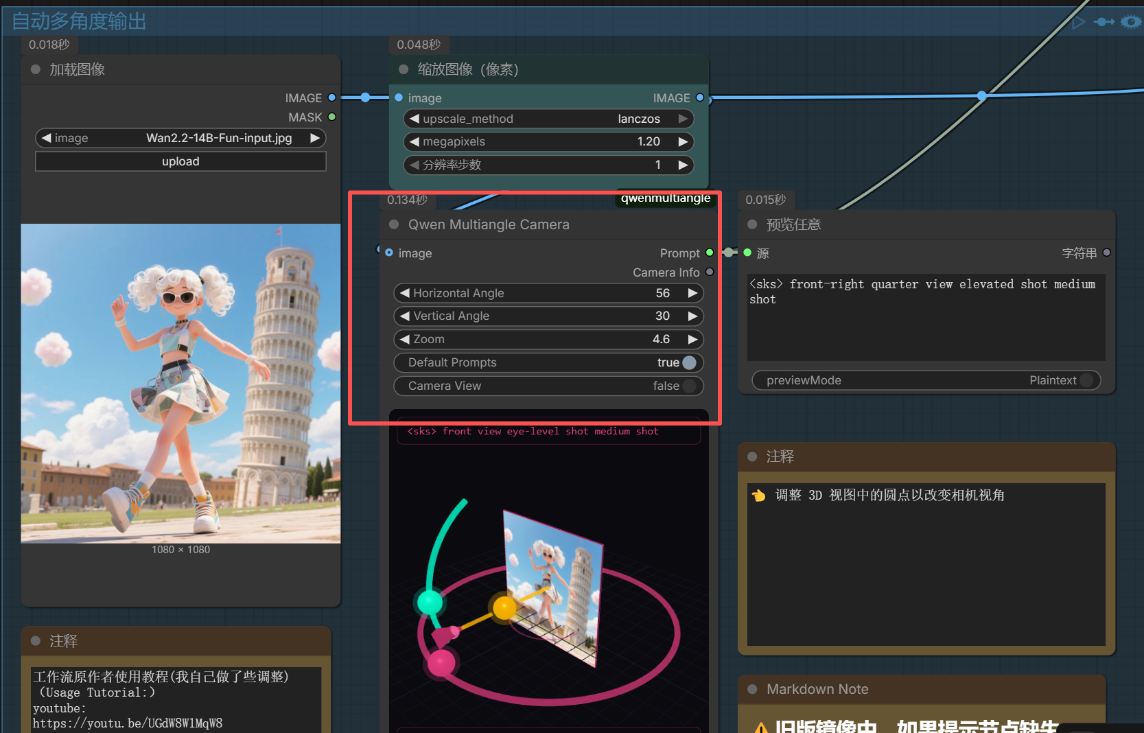Increase Horizontal Angle value
This screenshot has height=733, width=1144.
point(692,293)
